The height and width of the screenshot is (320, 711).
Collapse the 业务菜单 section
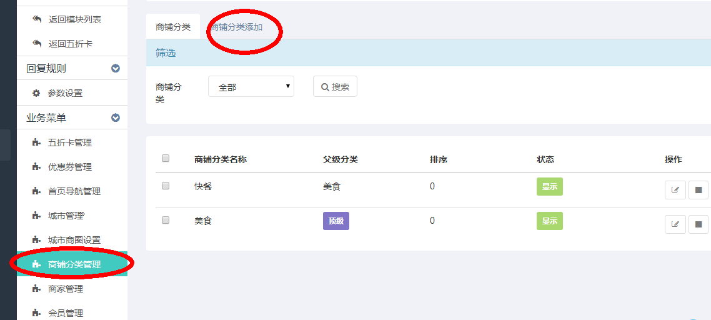click(x=115, y=117)
